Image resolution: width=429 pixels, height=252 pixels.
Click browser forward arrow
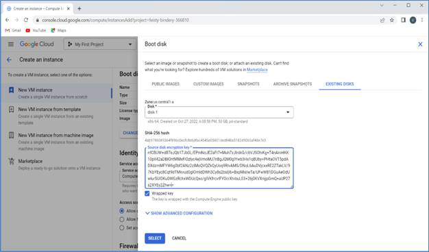tap(16, 20)
